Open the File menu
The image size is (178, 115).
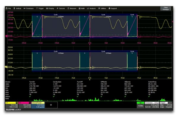[x=8, y=8]
